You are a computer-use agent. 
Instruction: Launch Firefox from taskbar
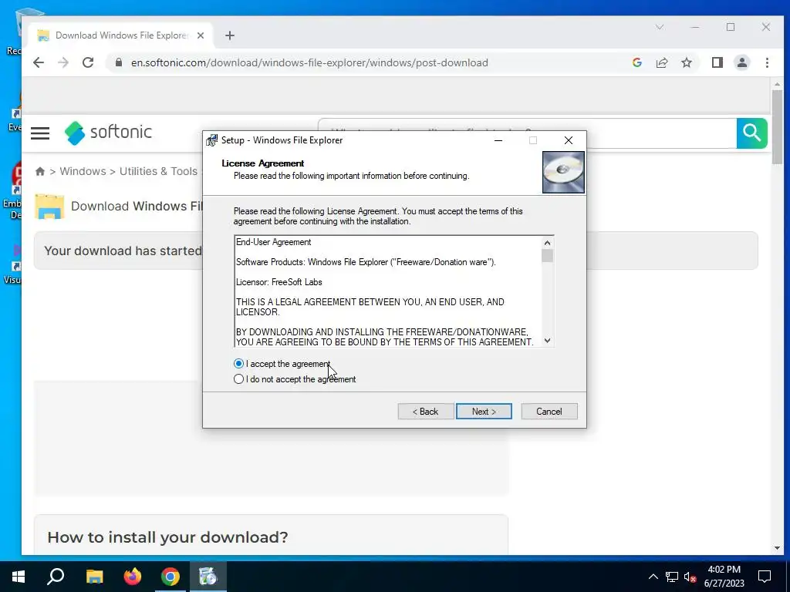[133, 577]
